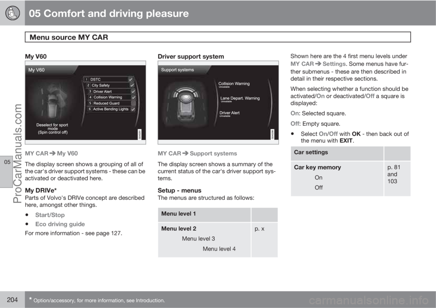Click the 'Setup - menus' heading
The width and height of the screenshot is (436, 308).
pos(179,190)
